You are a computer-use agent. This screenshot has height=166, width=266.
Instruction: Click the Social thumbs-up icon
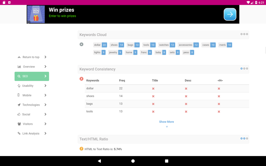19,114
